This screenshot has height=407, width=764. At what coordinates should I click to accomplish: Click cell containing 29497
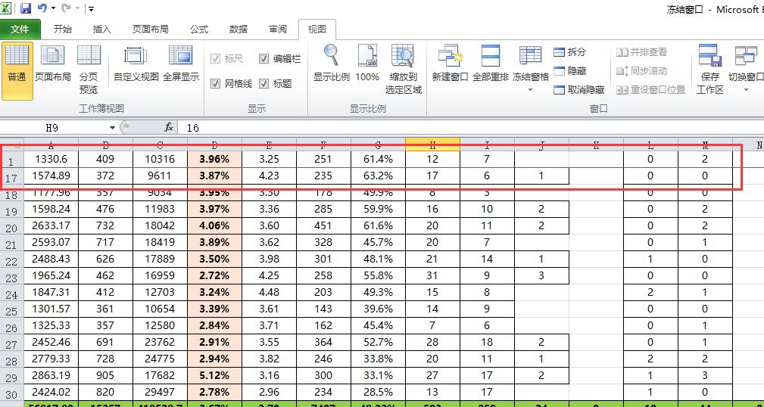click(160, 392)
